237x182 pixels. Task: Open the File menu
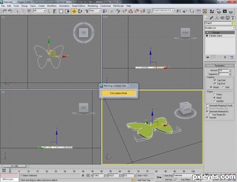pos(3,6)
